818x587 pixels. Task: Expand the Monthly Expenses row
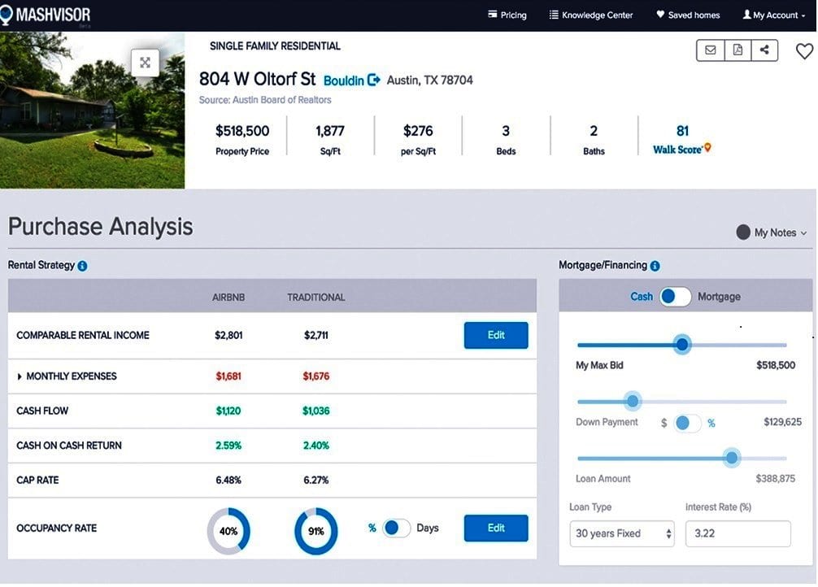[20, 376]
